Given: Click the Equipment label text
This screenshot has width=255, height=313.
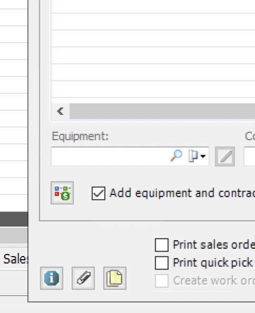Looking at the screenshot, I should pyautogui.click(x=80, y=136).
